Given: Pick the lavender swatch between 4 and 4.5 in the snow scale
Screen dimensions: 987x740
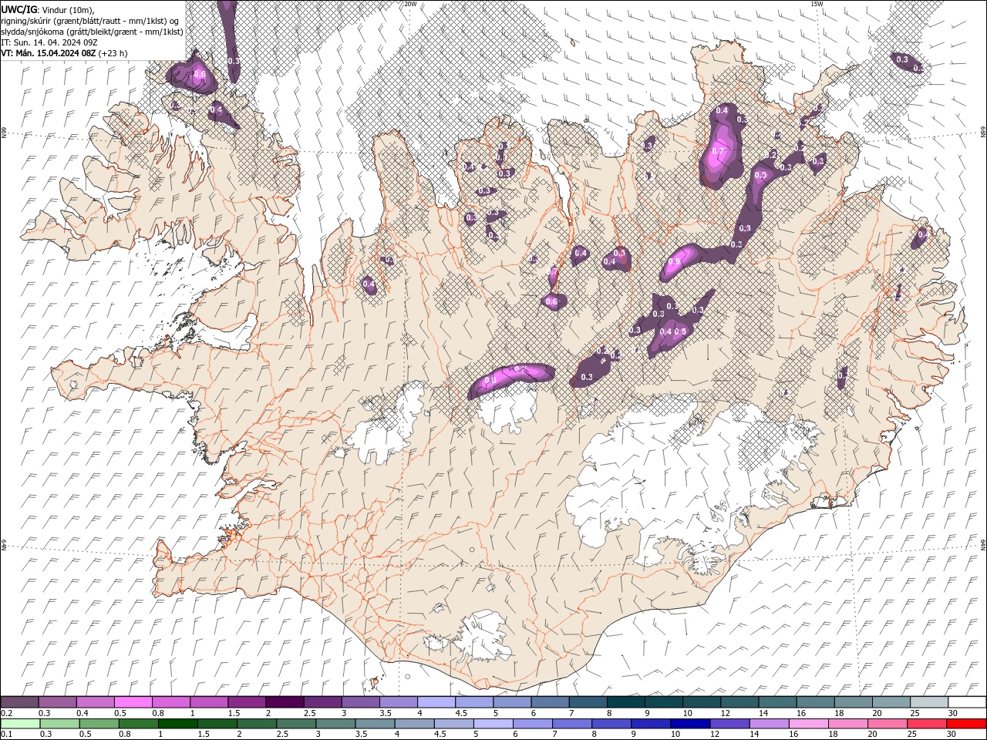Looking at the screenshot, I should pos(436,702).
